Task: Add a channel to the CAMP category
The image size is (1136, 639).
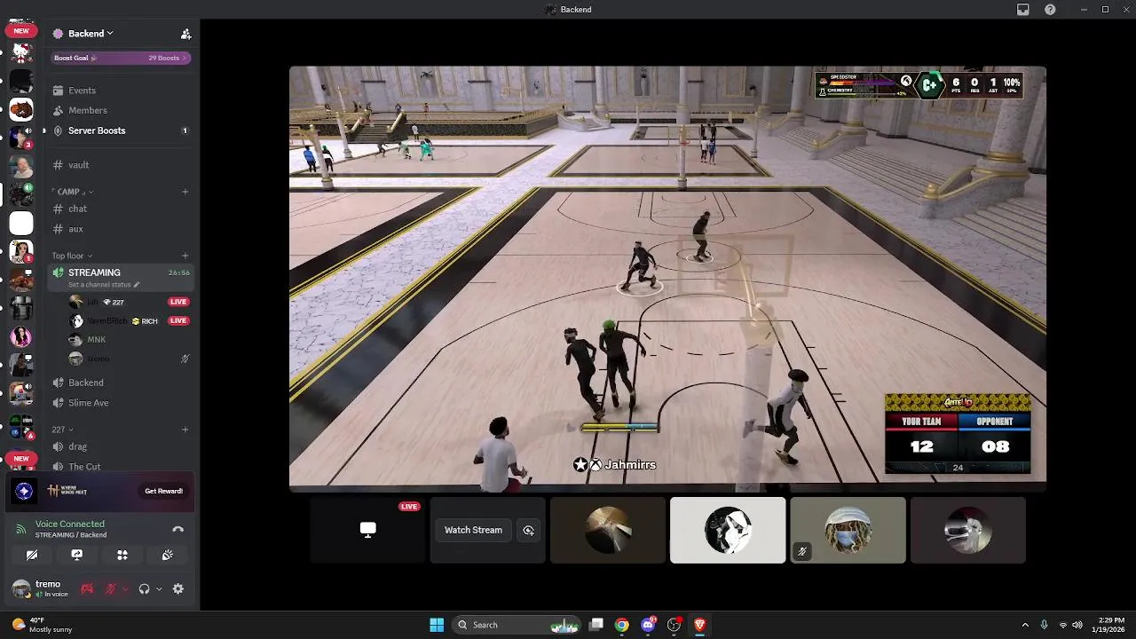Action: [x=185, y=192]
